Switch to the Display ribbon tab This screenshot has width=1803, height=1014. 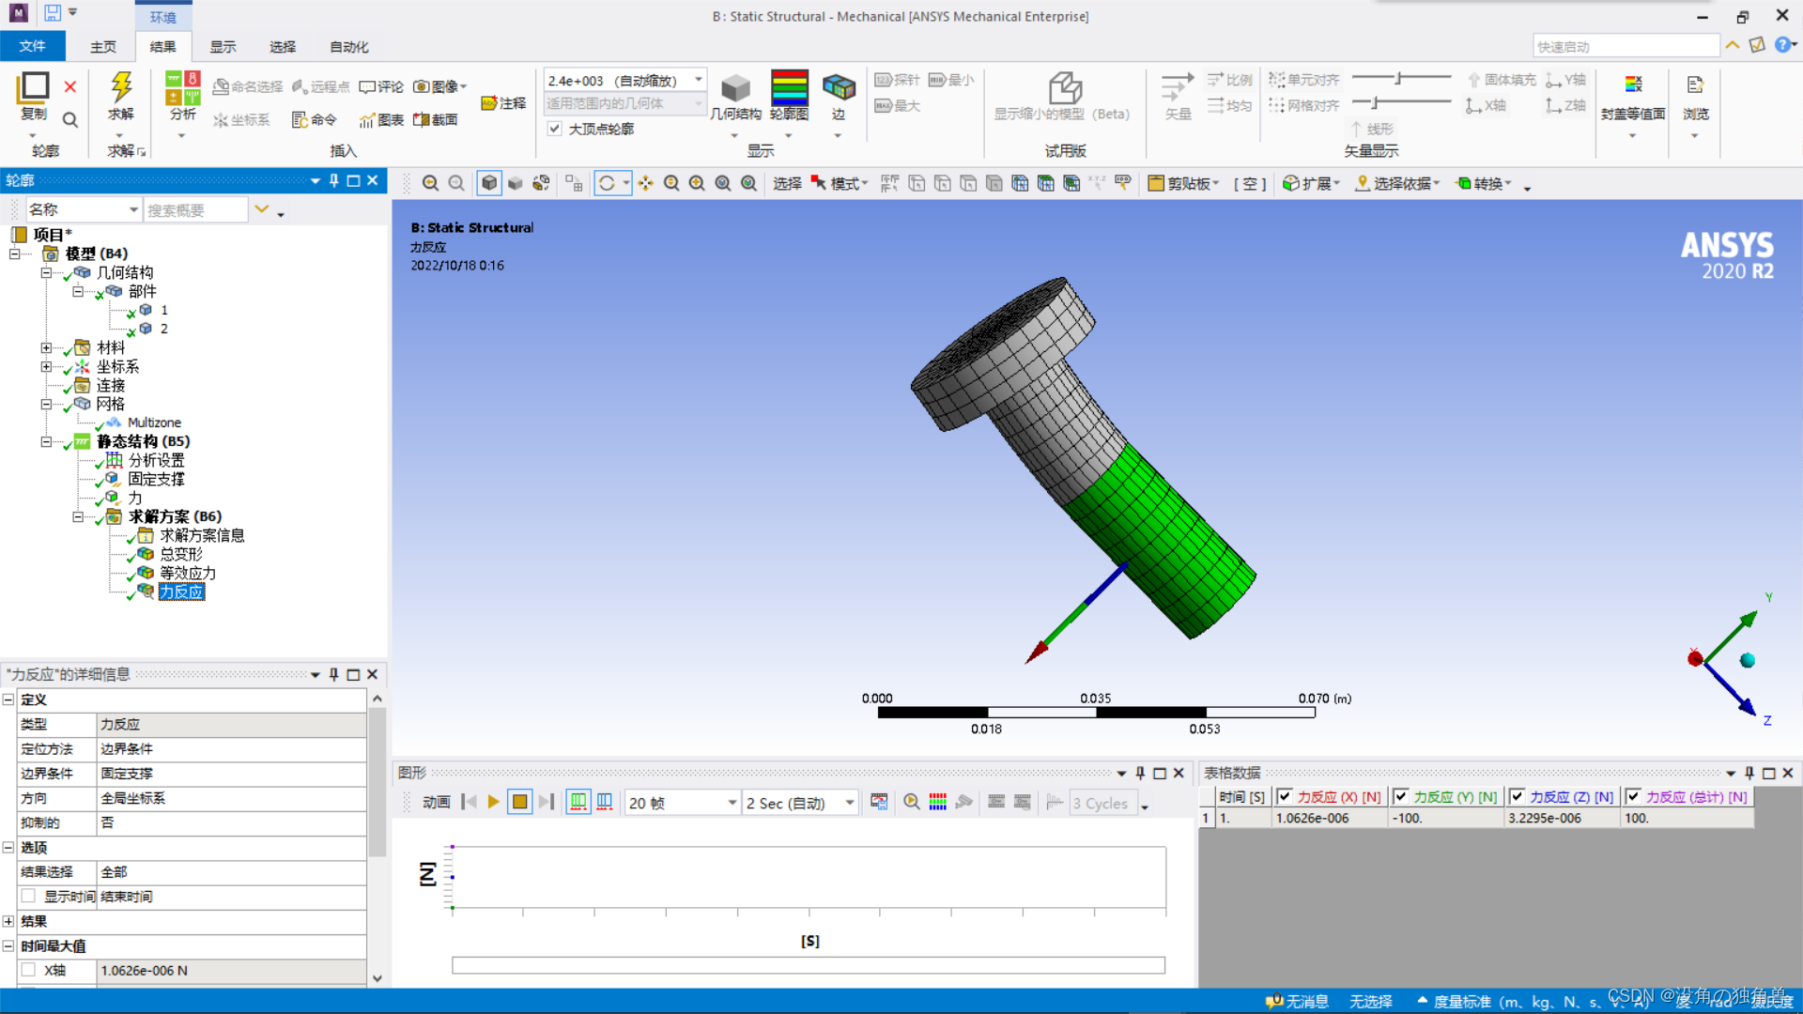pos(223,47)
